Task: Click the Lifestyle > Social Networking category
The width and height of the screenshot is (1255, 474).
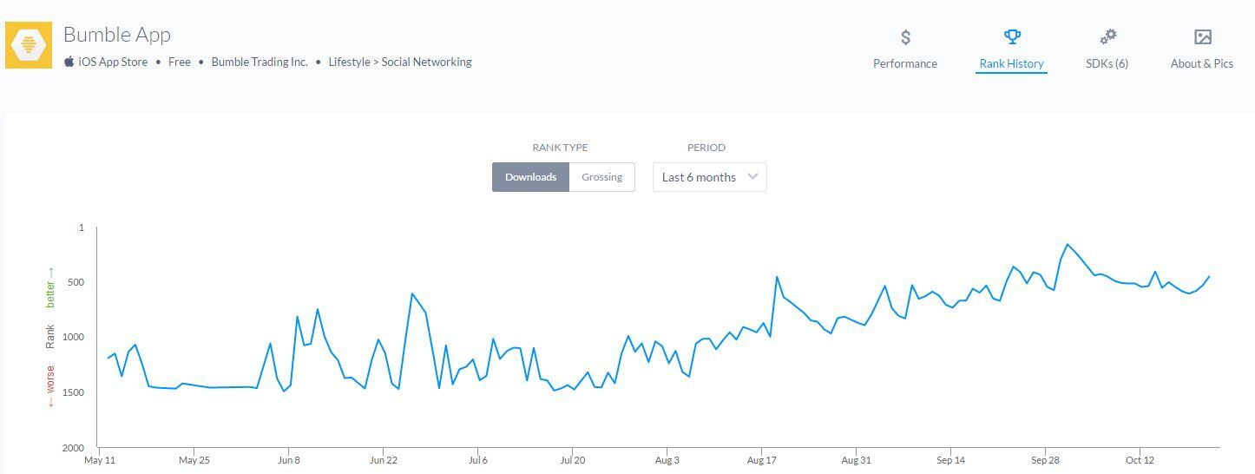Action: tap(400, 62)
